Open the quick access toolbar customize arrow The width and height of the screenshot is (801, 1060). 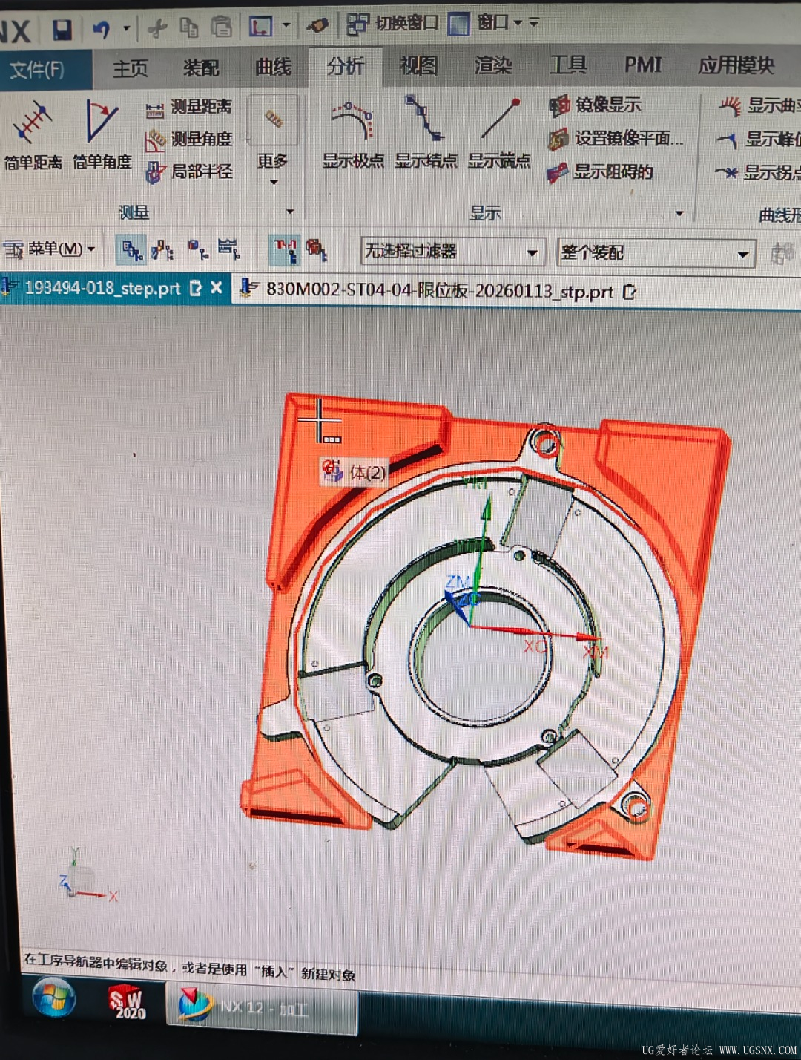pyautogui.click(x=534, y=23)
